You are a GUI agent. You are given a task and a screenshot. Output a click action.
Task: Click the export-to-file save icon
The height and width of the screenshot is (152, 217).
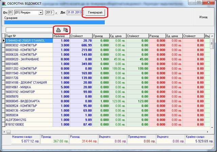pyautogui.click(x=65, y=30)
